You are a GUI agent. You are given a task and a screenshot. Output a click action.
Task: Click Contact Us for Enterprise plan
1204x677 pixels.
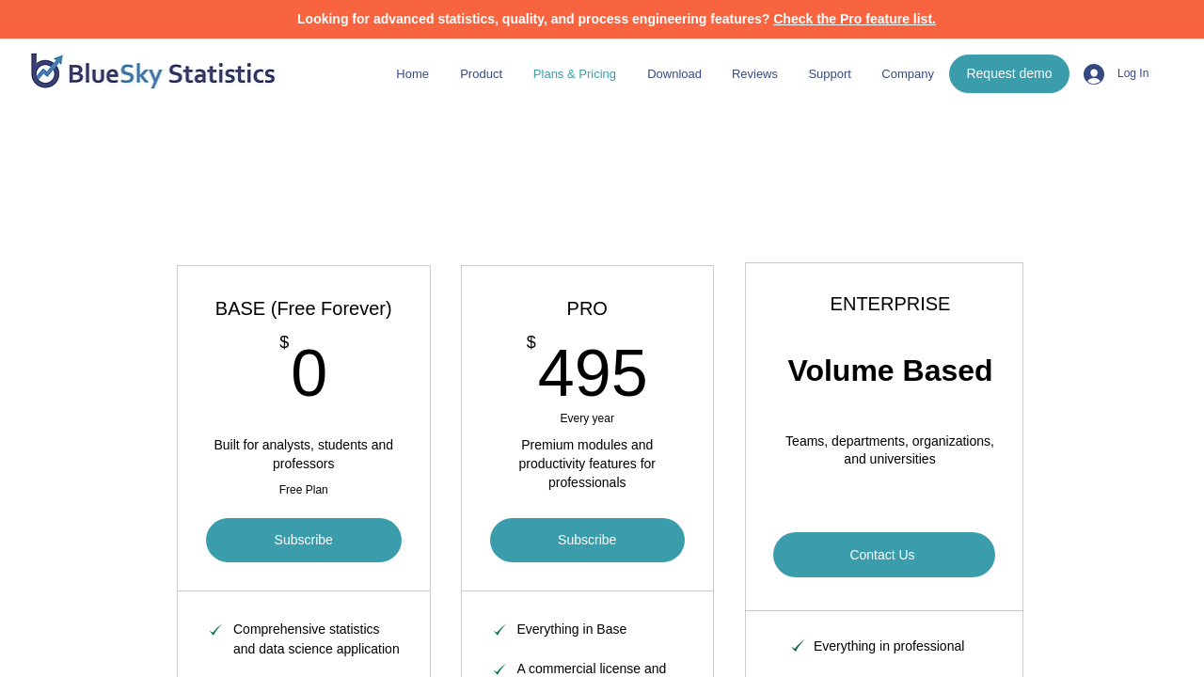coord(883,555)
